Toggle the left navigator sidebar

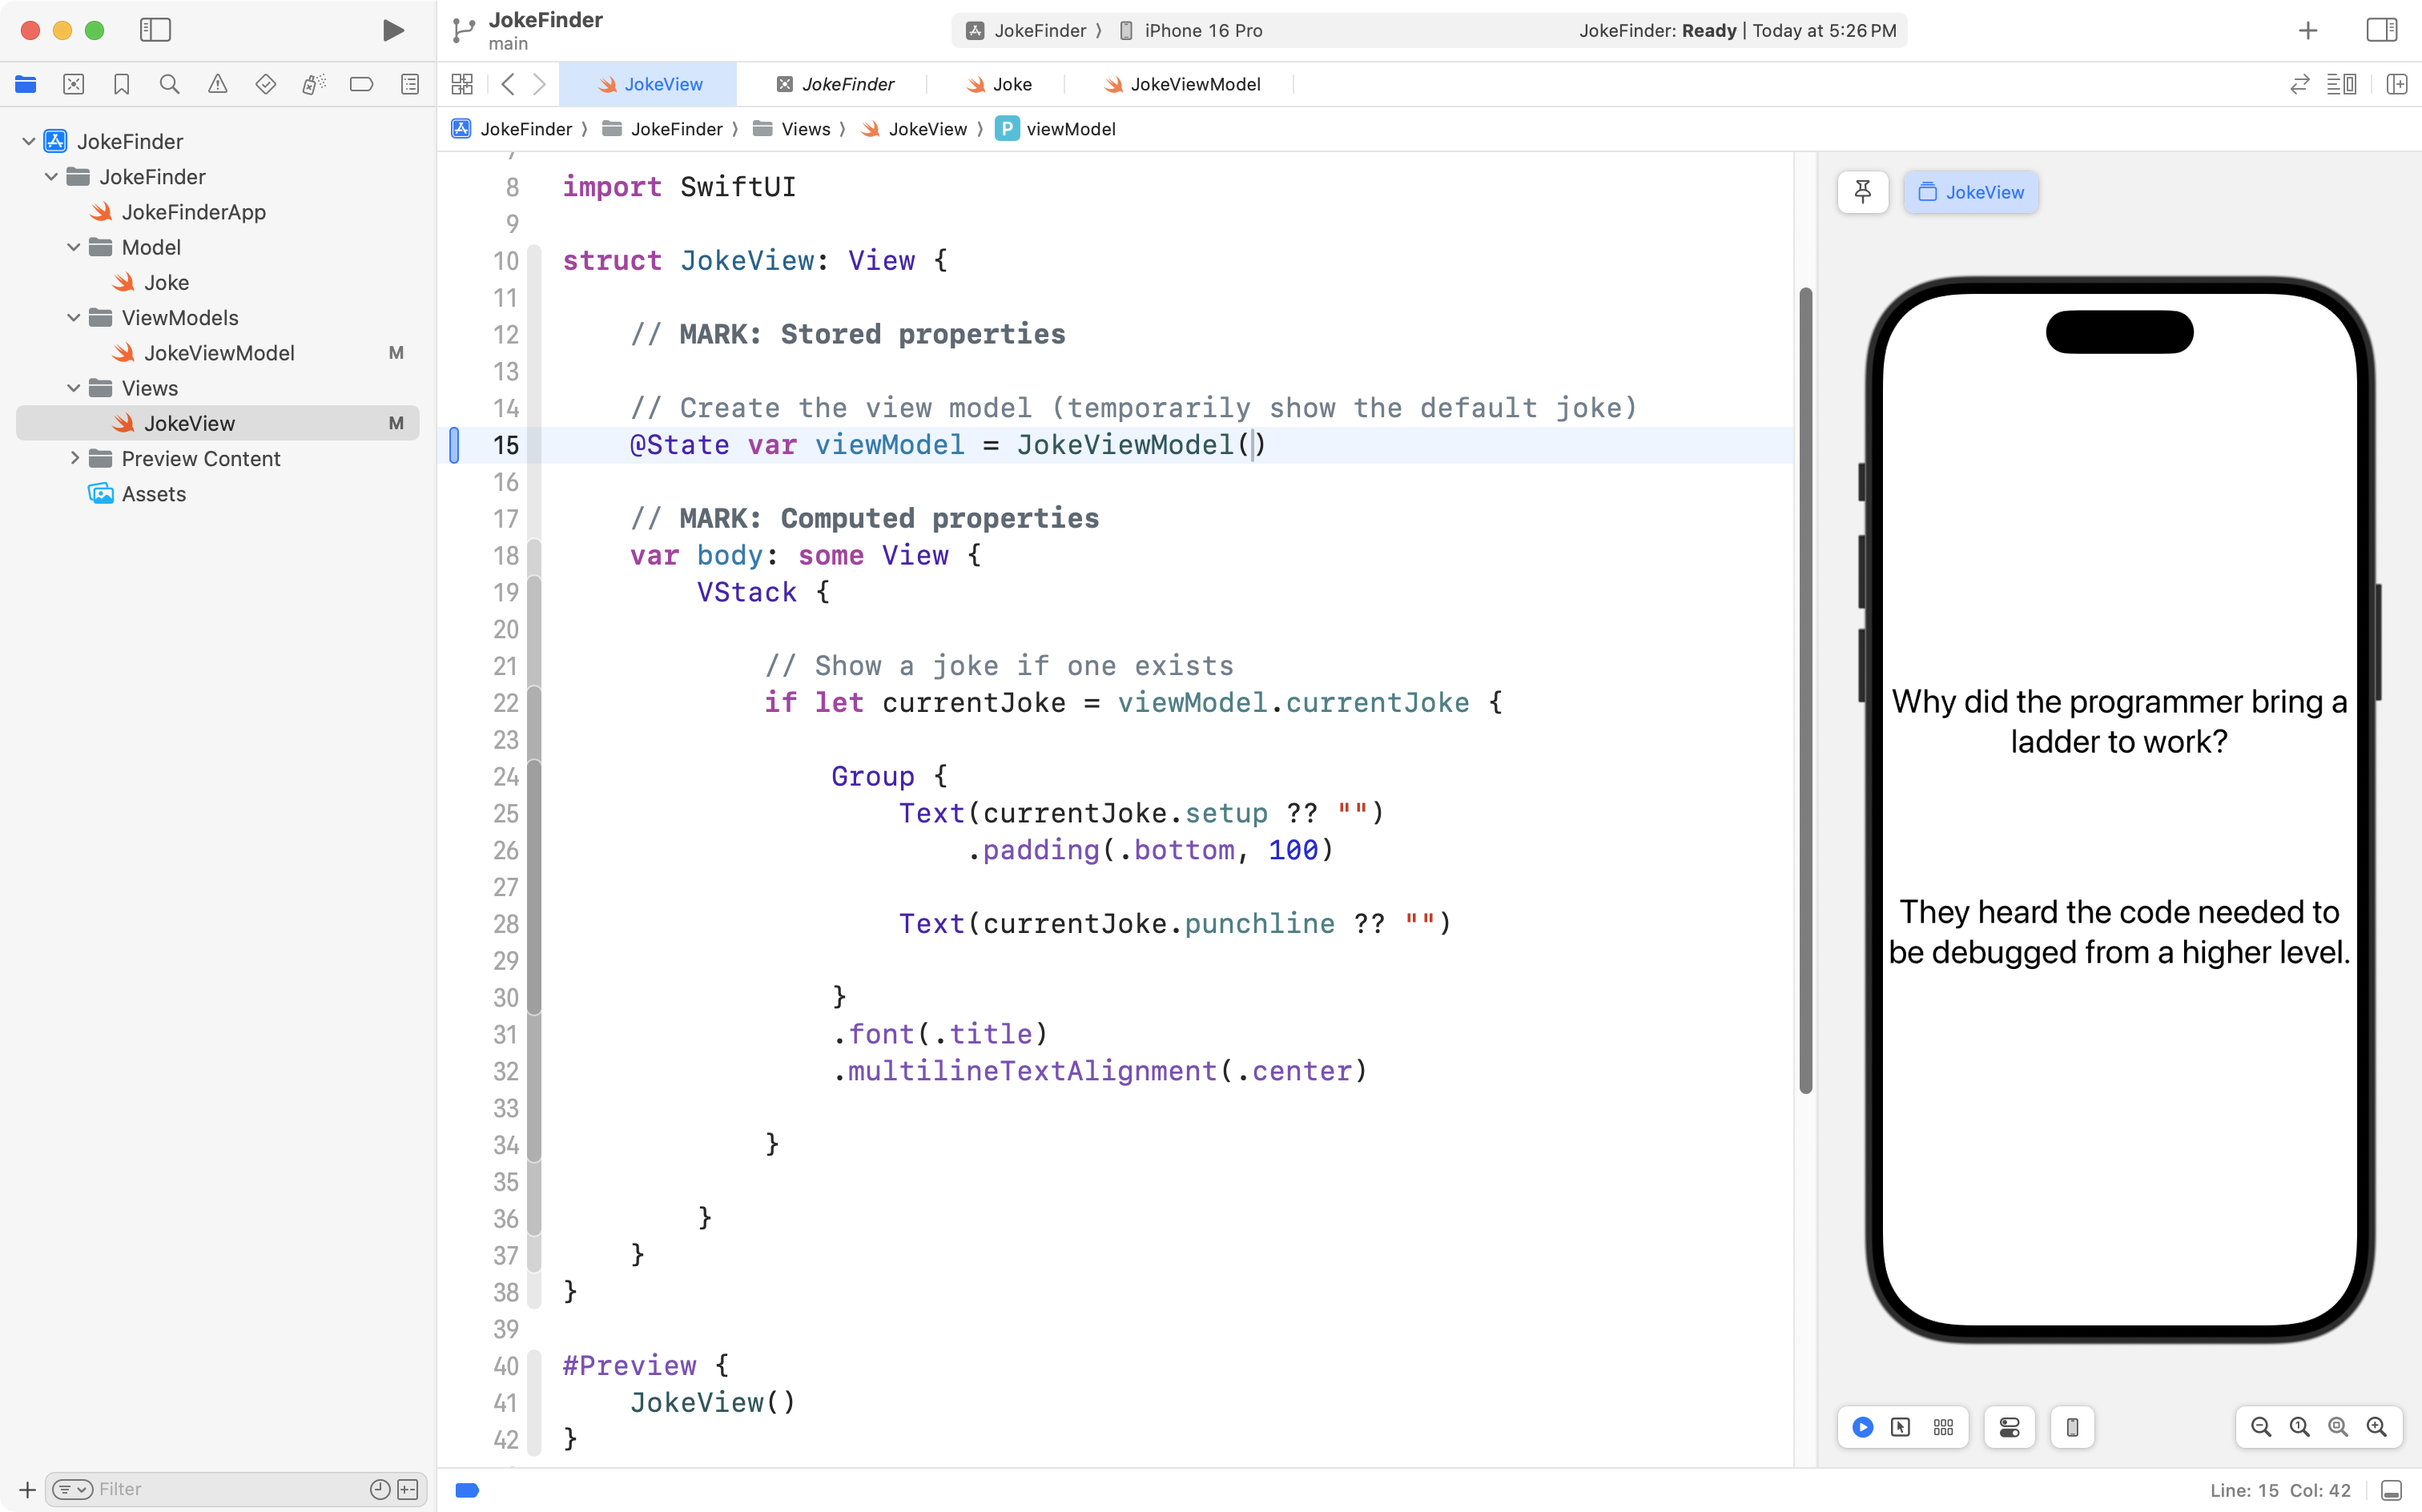point(155,30)
